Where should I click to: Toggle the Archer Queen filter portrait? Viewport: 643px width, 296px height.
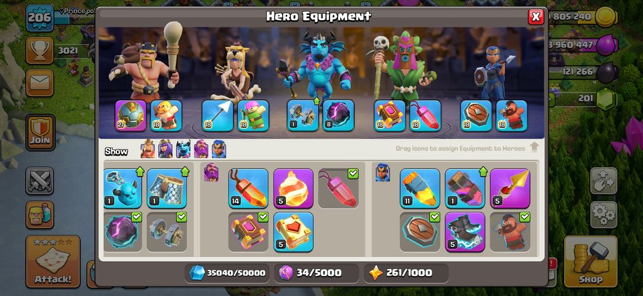[165, 149]
